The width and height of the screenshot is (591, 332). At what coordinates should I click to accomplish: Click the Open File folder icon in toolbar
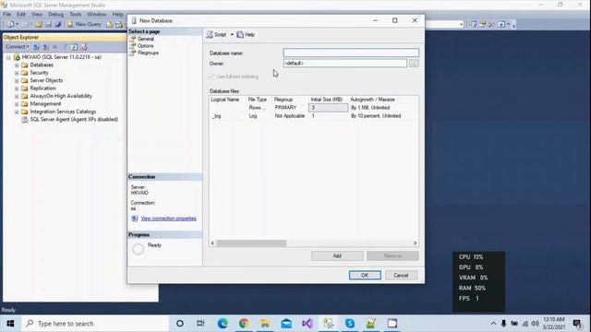(39, 25)
